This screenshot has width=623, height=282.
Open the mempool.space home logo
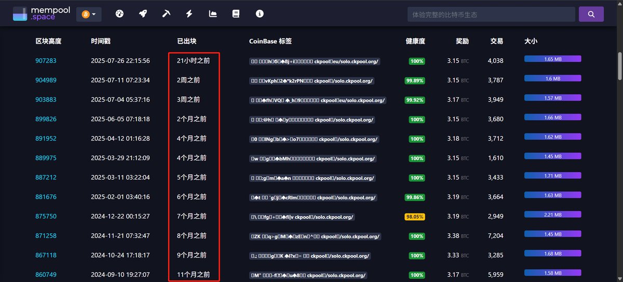pyautogui.click(x=42, y=14)
